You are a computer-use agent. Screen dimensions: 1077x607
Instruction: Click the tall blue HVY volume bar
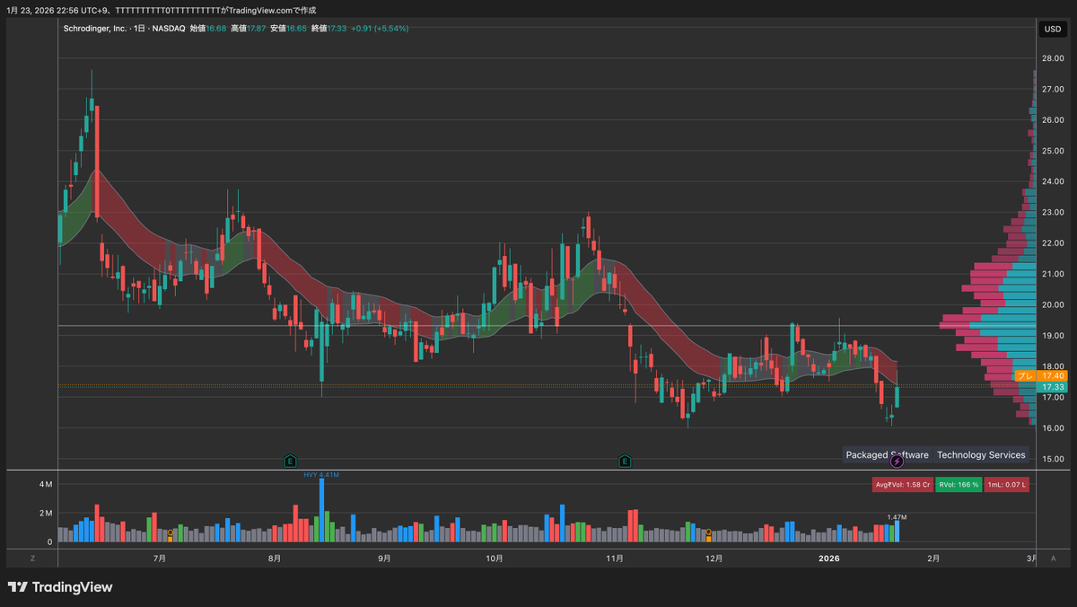coord(321,510)
